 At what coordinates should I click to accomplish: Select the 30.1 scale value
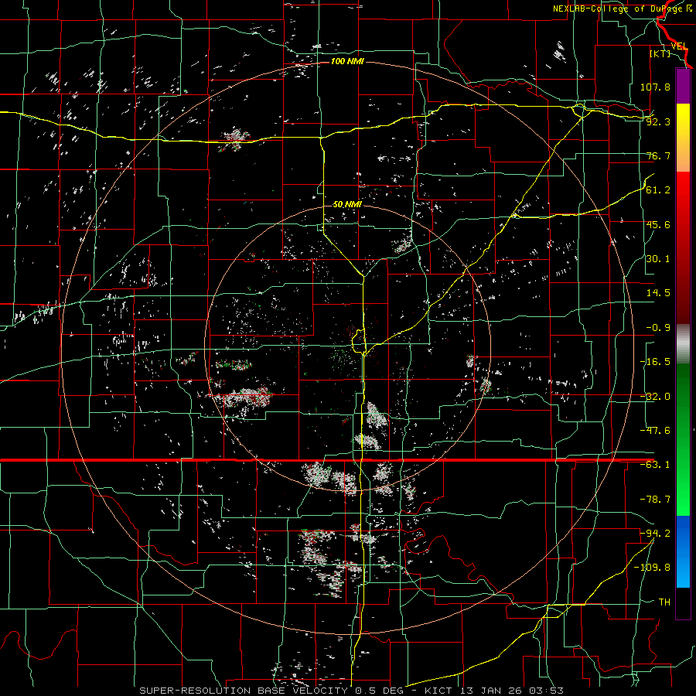pos(658,259)
